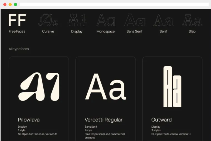The height and width of the screenshot is (141, 211).
Task: Go to the Display typefaces label
Action: 77,31
